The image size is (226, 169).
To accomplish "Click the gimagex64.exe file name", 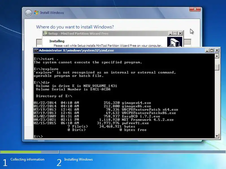I will [x=136, y=103].
